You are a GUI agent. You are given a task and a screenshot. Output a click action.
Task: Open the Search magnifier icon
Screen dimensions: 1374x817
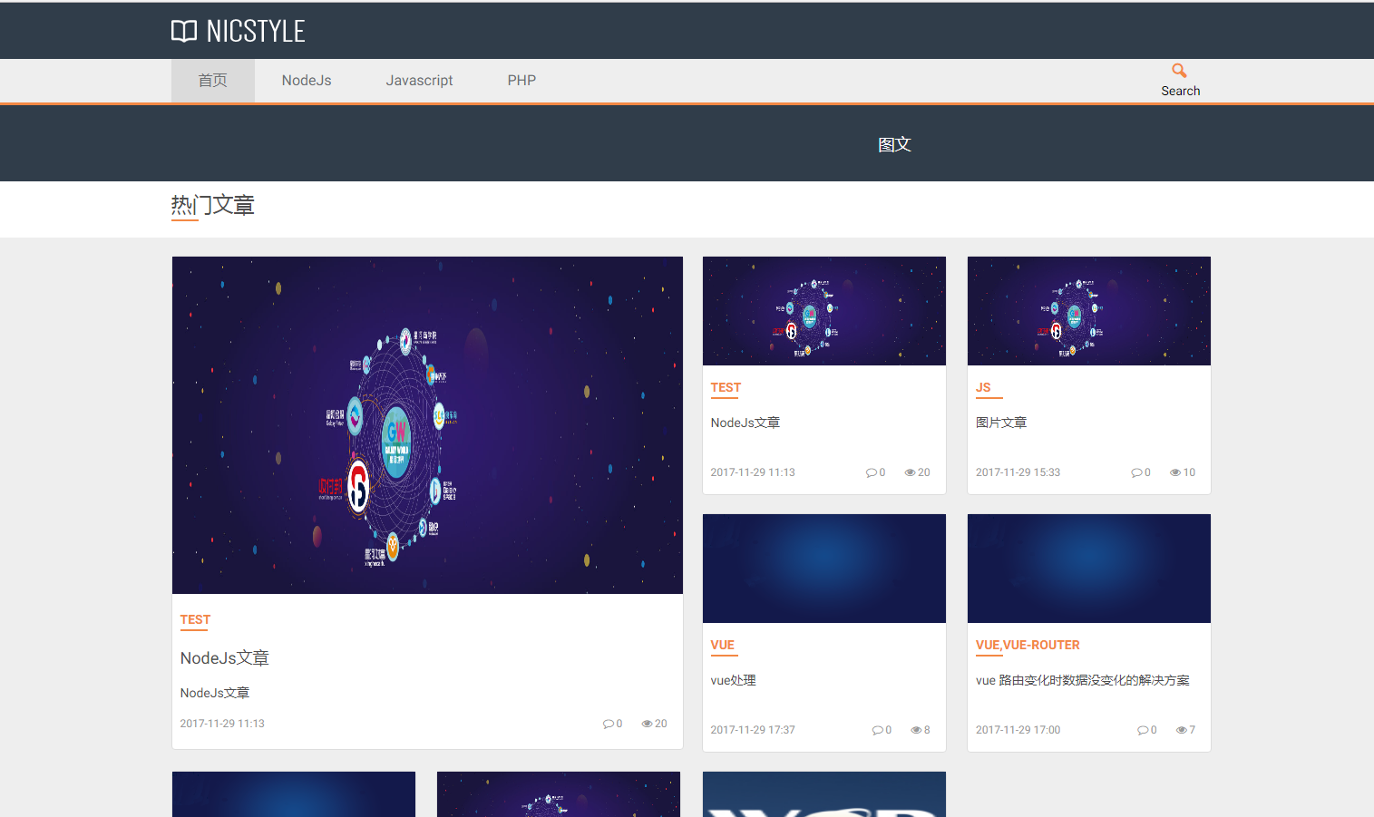pyautogui.click(x=1180, y=71)
